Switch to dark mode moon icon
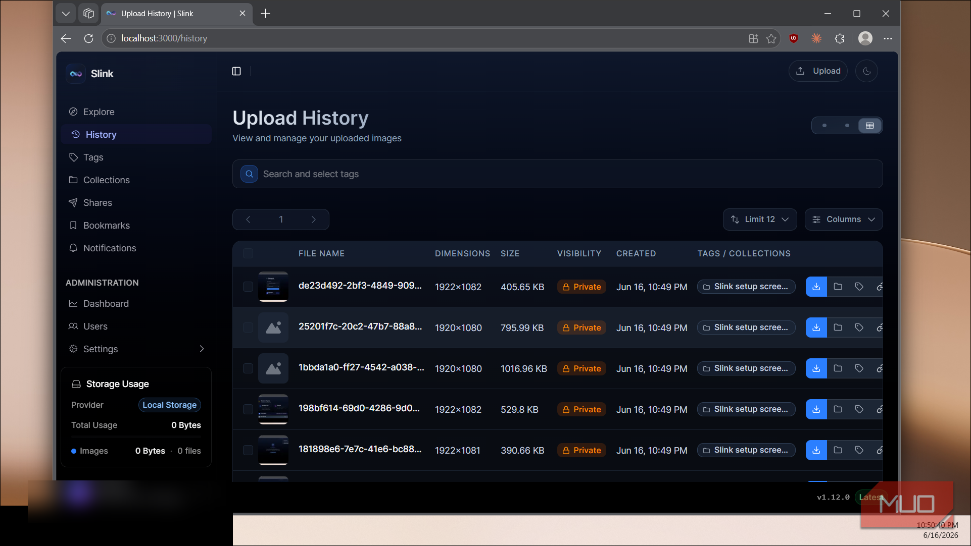This screenshot has height=546, width=971. point(867,71)
